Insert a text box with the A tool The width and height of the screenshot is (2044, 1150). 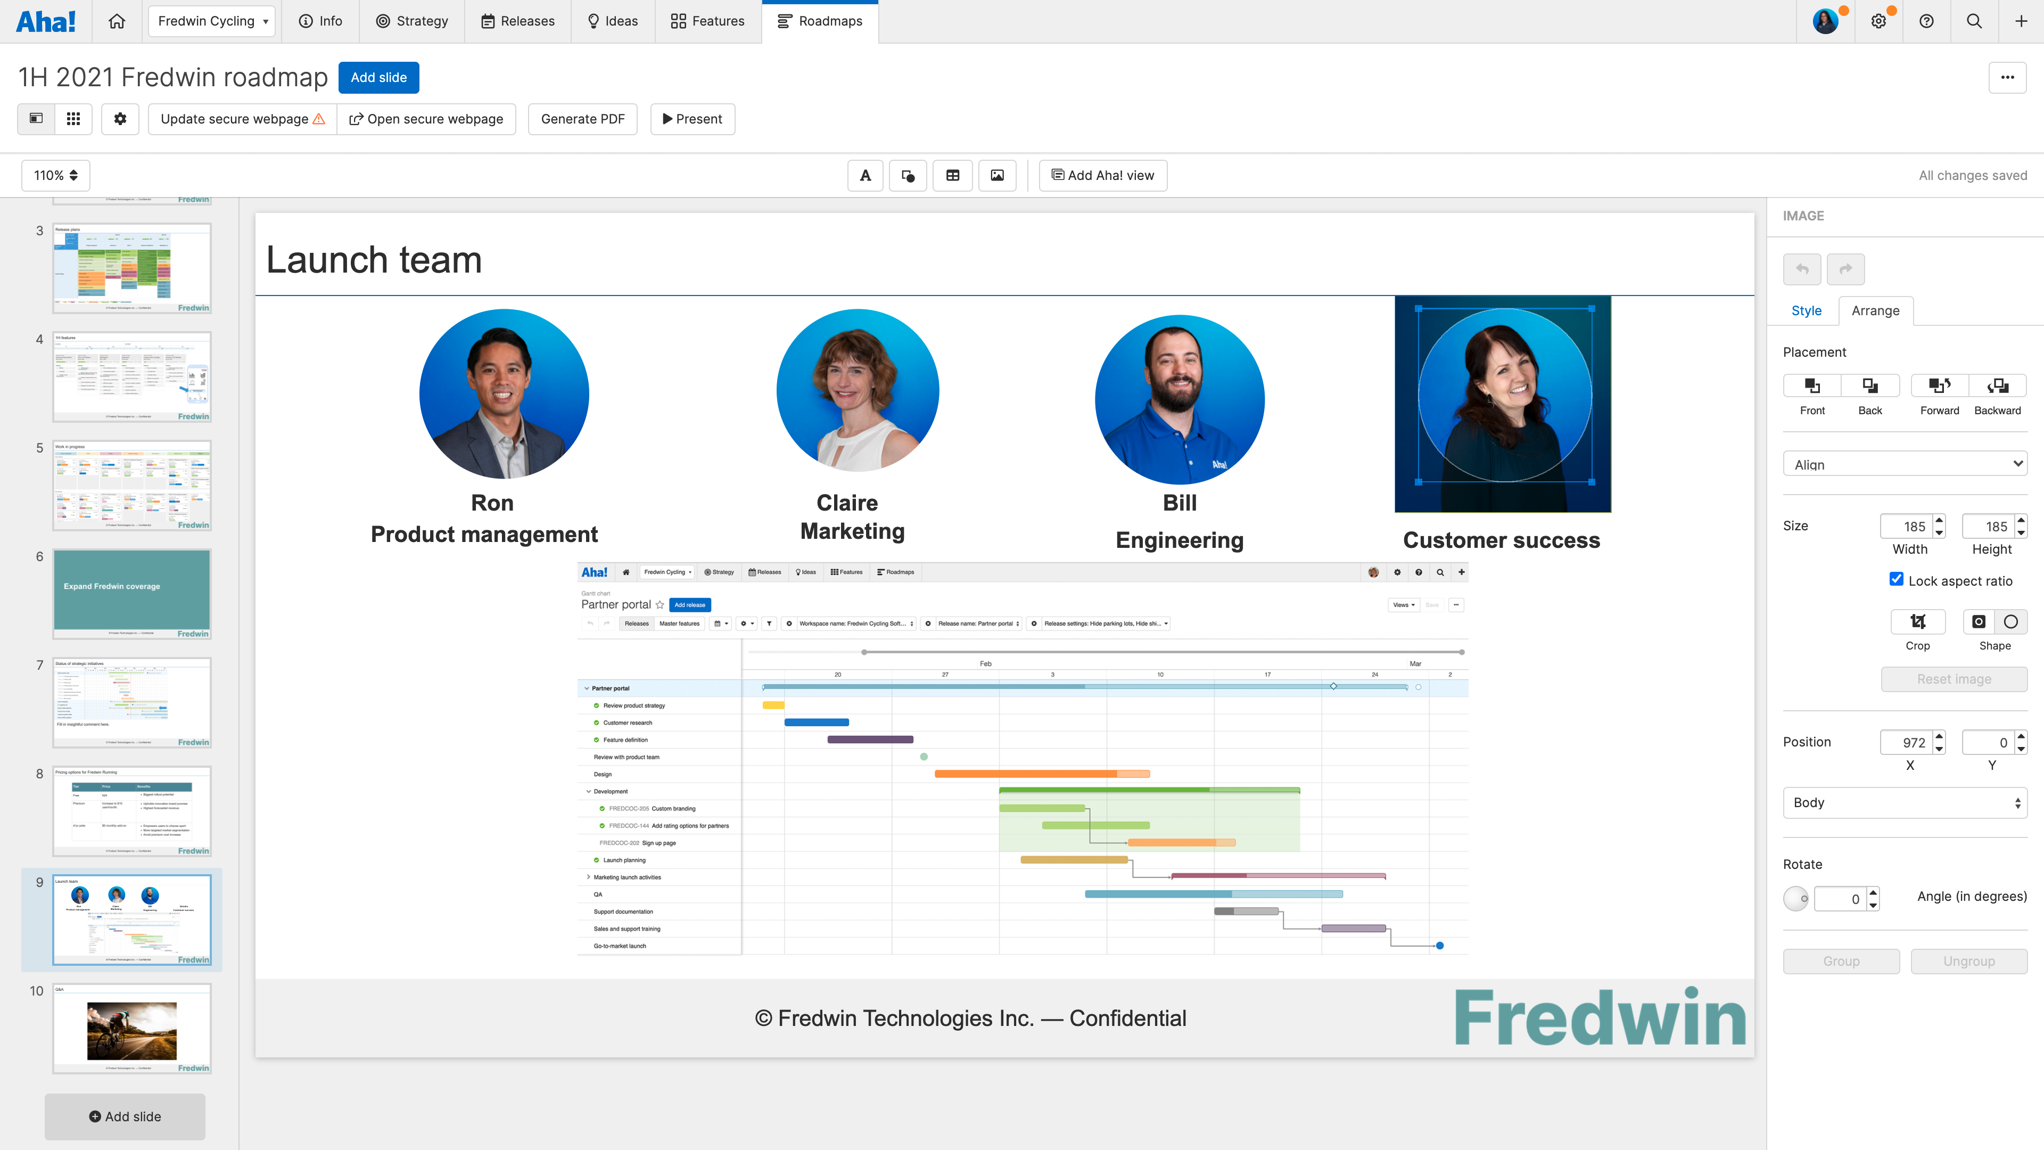click(x=865, y=175)
